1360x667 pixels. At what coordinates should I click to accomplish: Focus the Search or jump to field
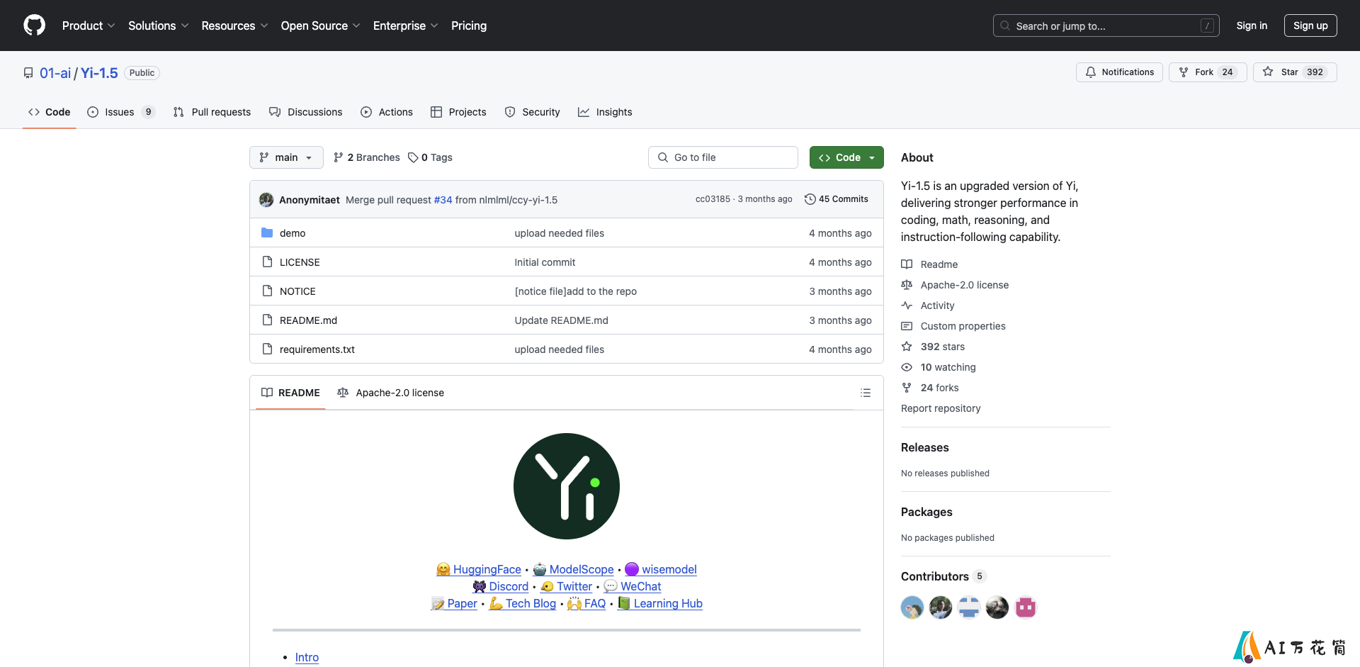click(x=1106, y=26)
